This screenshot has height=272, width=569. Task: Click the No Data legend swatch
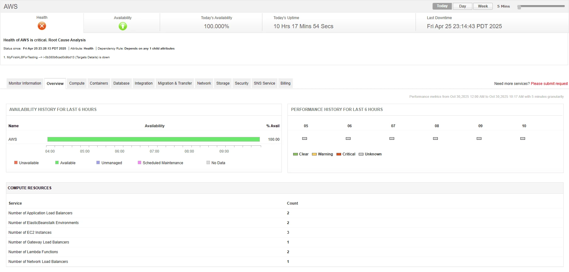(x=208, y=163)
